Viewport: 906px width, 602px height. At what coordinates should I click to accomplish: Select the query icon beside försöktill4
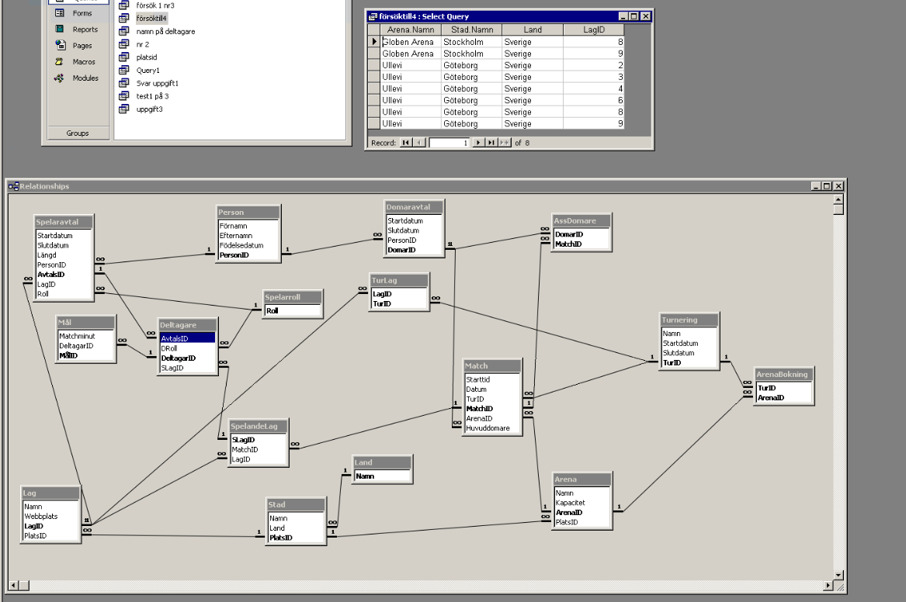(x=123, y=18)
